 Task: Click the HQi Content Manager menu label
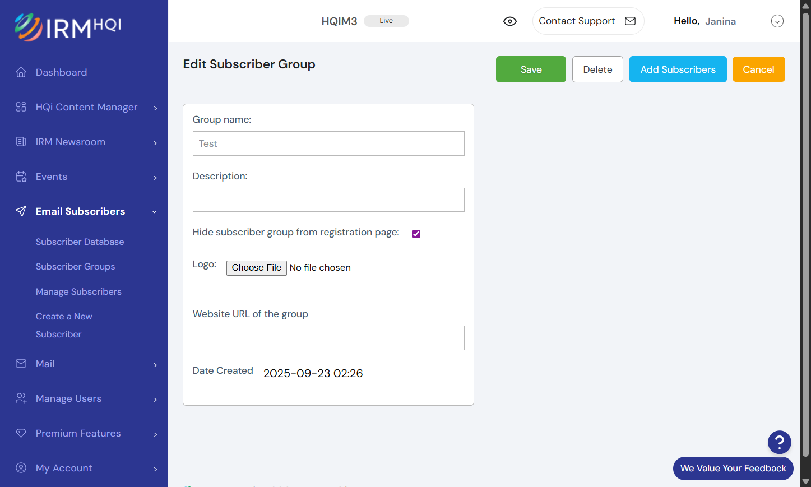coord(87,107)
